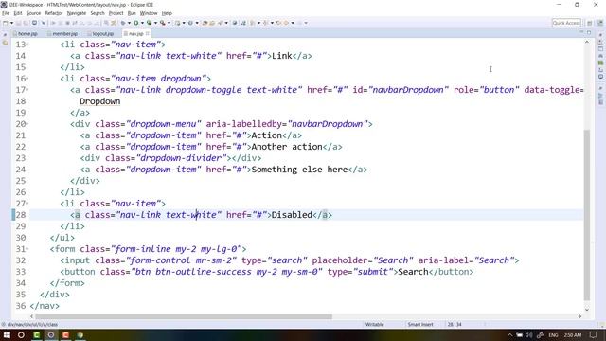
Task: Click the Cortana search circle on the taskbar
Action: 21,334
